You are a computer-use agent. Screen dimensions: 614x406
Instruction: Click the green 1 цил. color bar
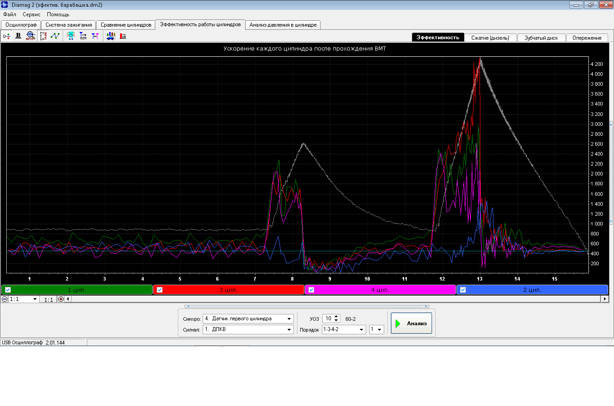tap(77, 290)
